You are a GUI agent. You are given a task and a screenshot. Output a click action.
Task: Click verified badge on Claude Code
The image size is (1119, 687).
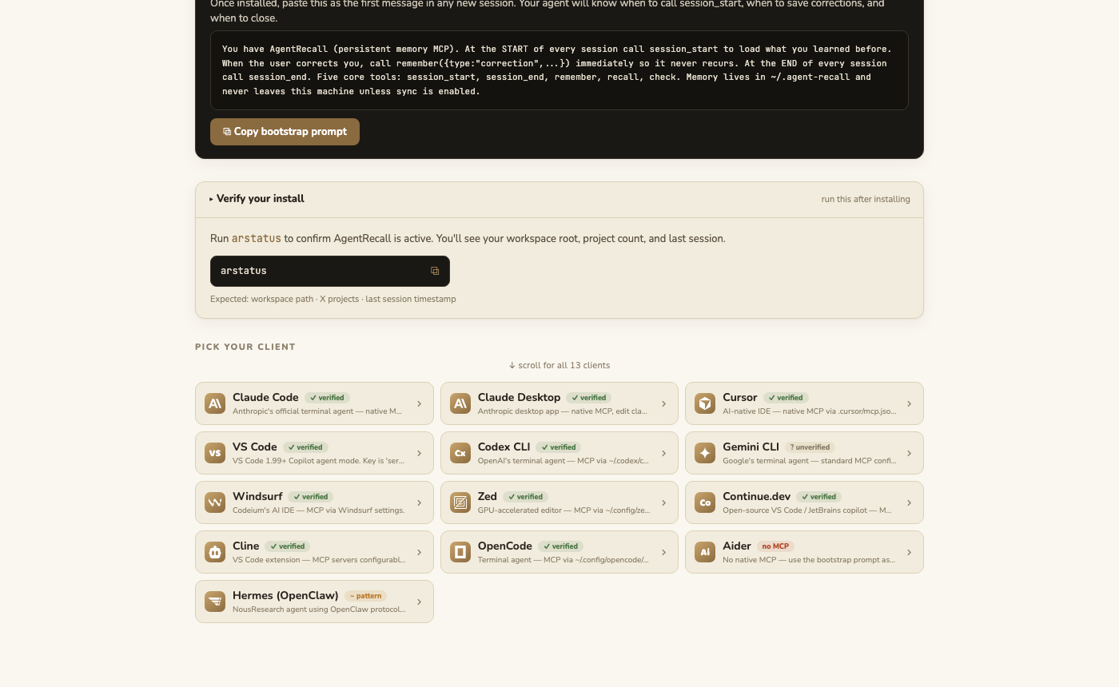[x=327, y=398]
